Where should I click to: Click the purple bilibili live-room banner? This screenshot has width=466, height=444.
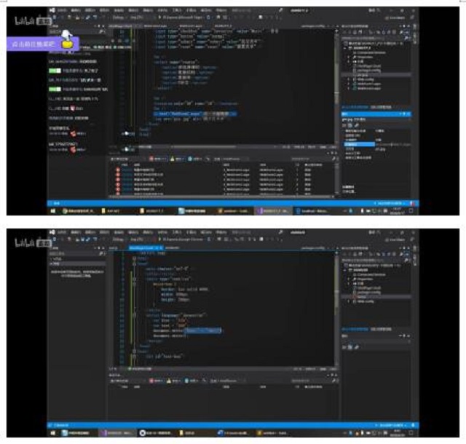(42, 44)
